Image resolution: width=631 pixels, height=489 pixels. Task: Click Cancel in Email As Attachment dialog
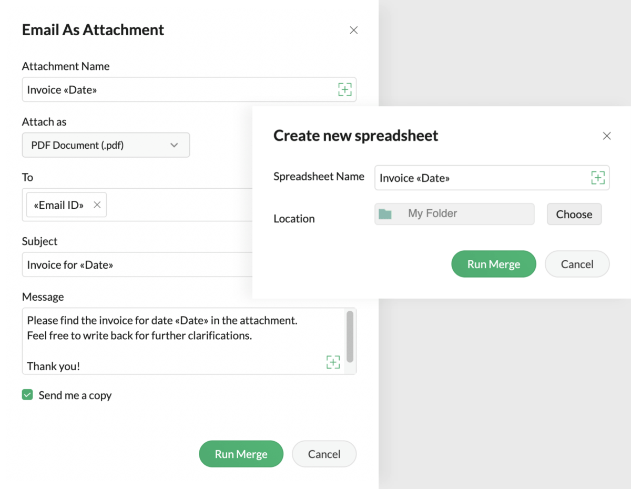[324, 454]
